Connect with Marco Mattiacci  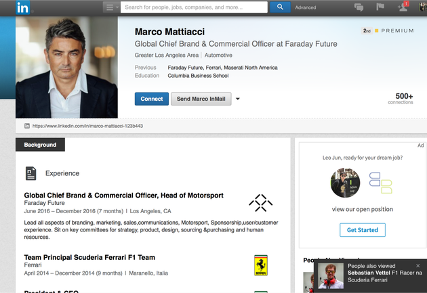[x=151, y=99]
